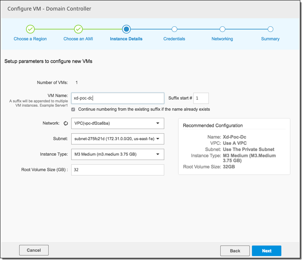Viewport: 304px width, 262px height.
Task: Click the Summary step circle
Action: [270, 29]
